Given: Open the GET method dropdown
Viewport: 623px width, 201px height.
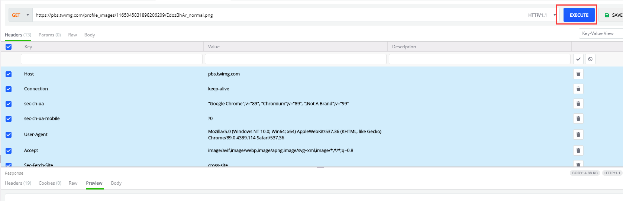Looking at the screenshot, I should (x=21, y=15).
